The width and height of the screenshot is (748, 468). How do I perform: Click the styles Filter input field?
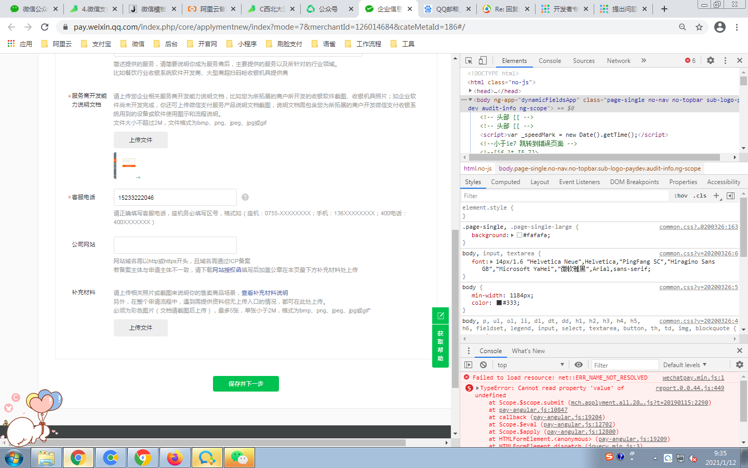click(x=565, y=196)
